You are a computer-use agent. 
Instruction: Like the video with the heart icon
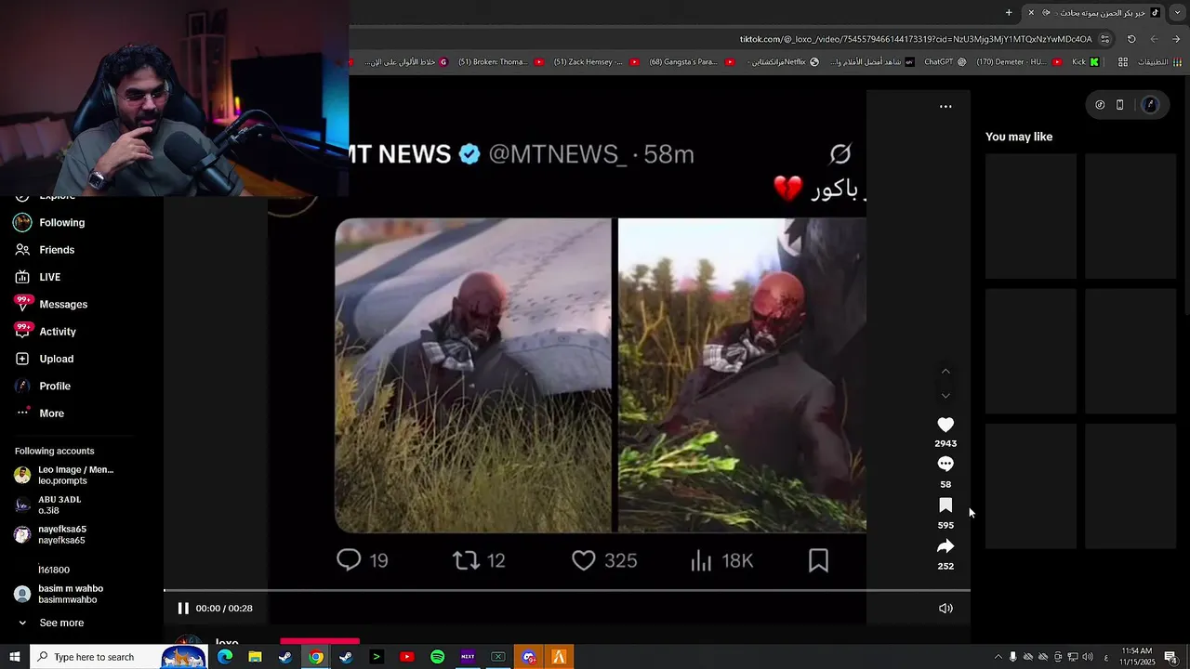click(x=945, y=425)
